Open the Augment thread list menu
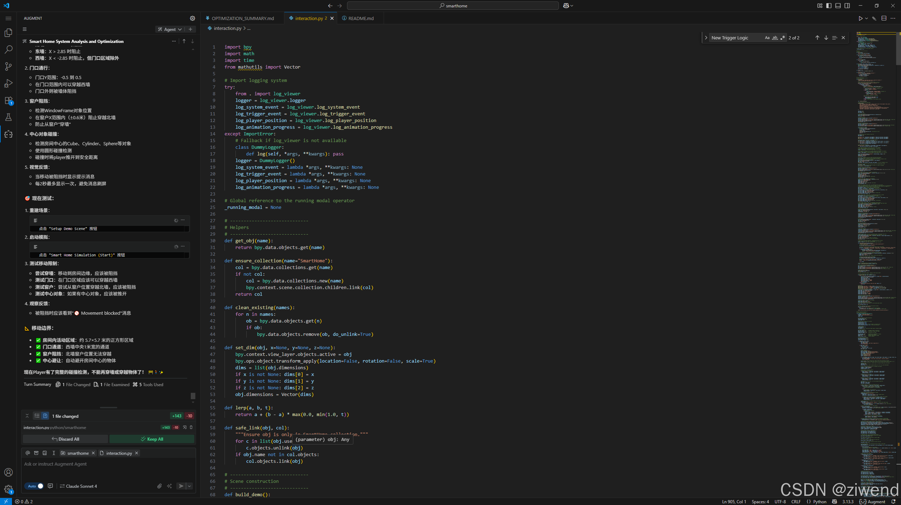This screenshot has width=901, height=505. click(25, 29)
